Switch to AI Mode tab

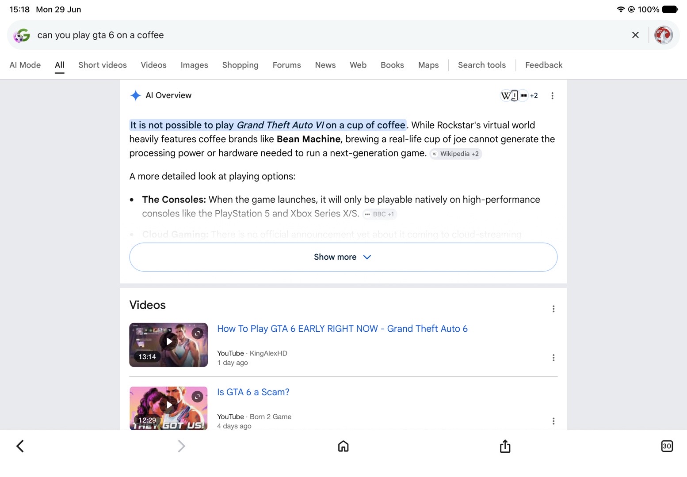coord(25,65)
